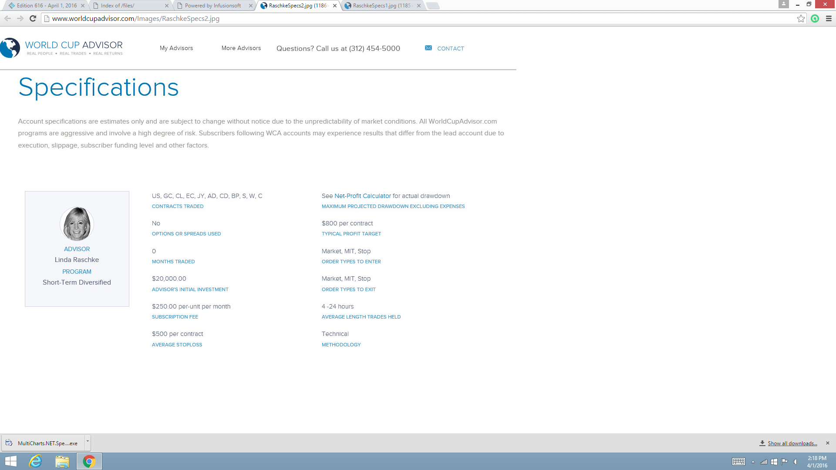Click the Specifications heading
The width and height of the screenshot is (836, 470).
pyautogui.click(x=98, y=87)
